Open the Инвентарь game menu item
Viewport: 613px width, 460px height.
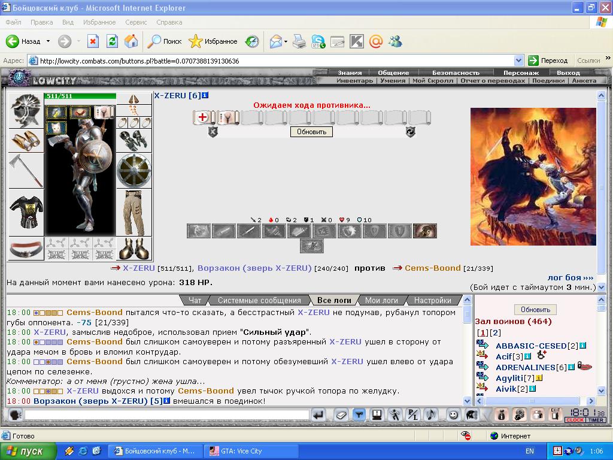[x=354, y=81]
